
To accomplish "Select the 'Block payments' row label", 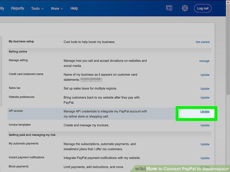I will coord(18,166).
